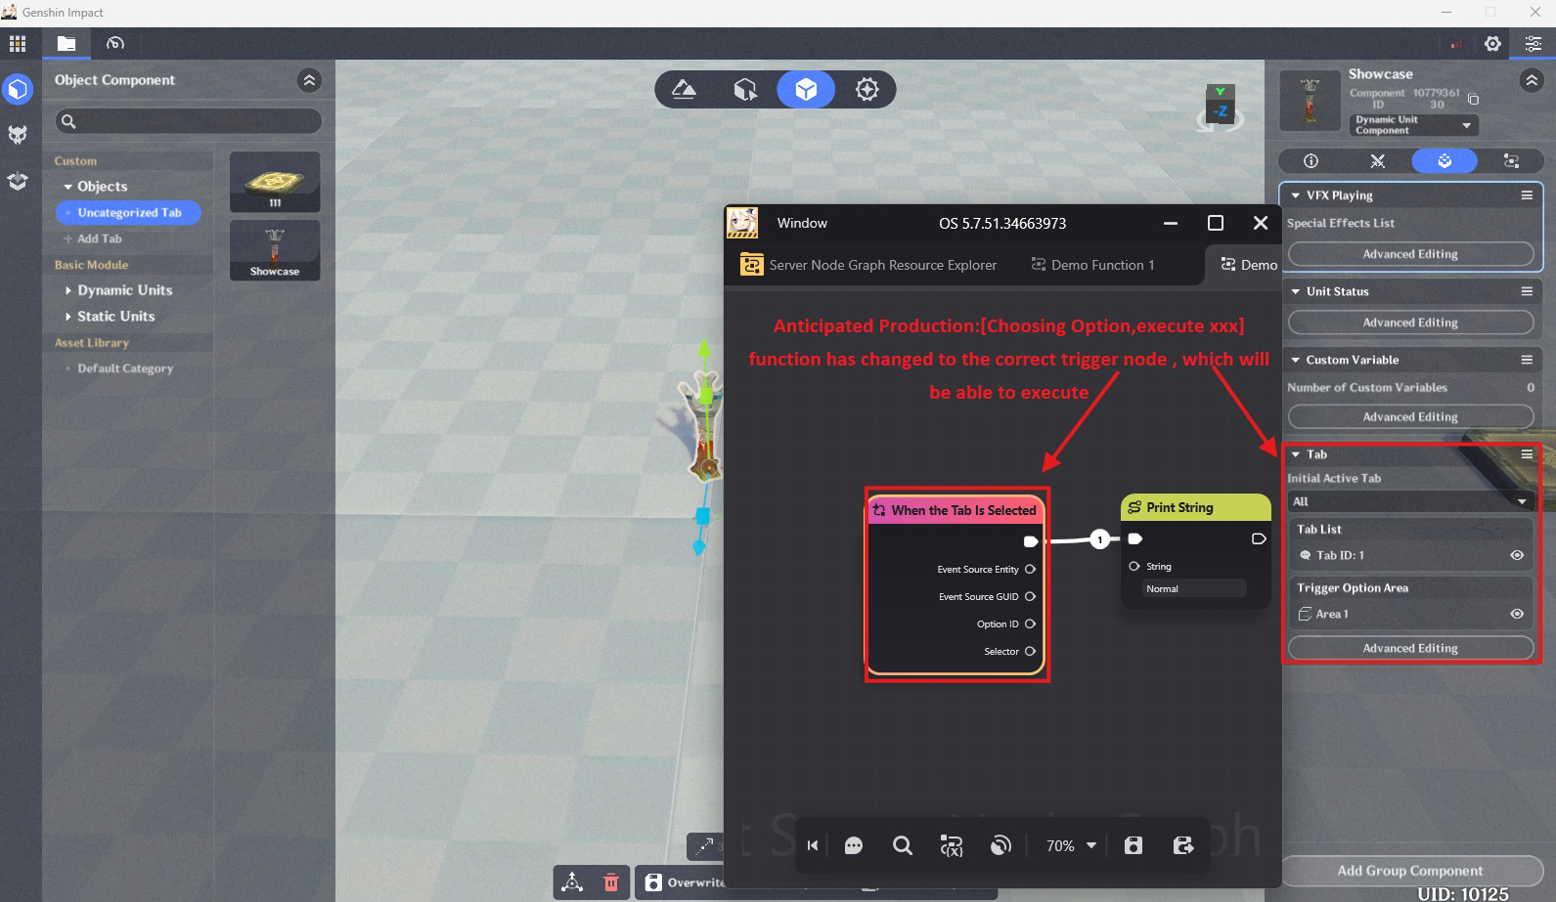Click the Object Component search field
Screen dimensions: 1556x902
click(189, 121)
